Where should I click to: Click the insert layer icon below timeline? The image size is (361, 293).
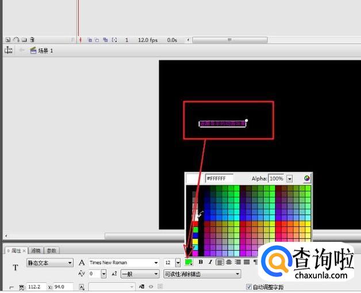(8, 40)
